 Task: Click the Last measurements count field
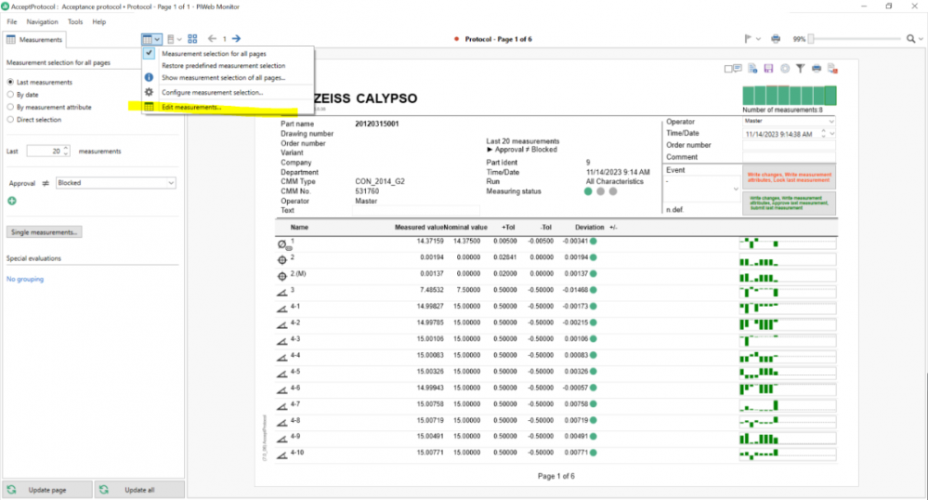click(44, 151)
